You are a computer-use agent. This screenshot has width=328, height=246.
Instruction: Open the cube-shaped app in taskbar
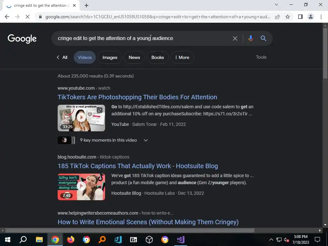tap(149, 240)
